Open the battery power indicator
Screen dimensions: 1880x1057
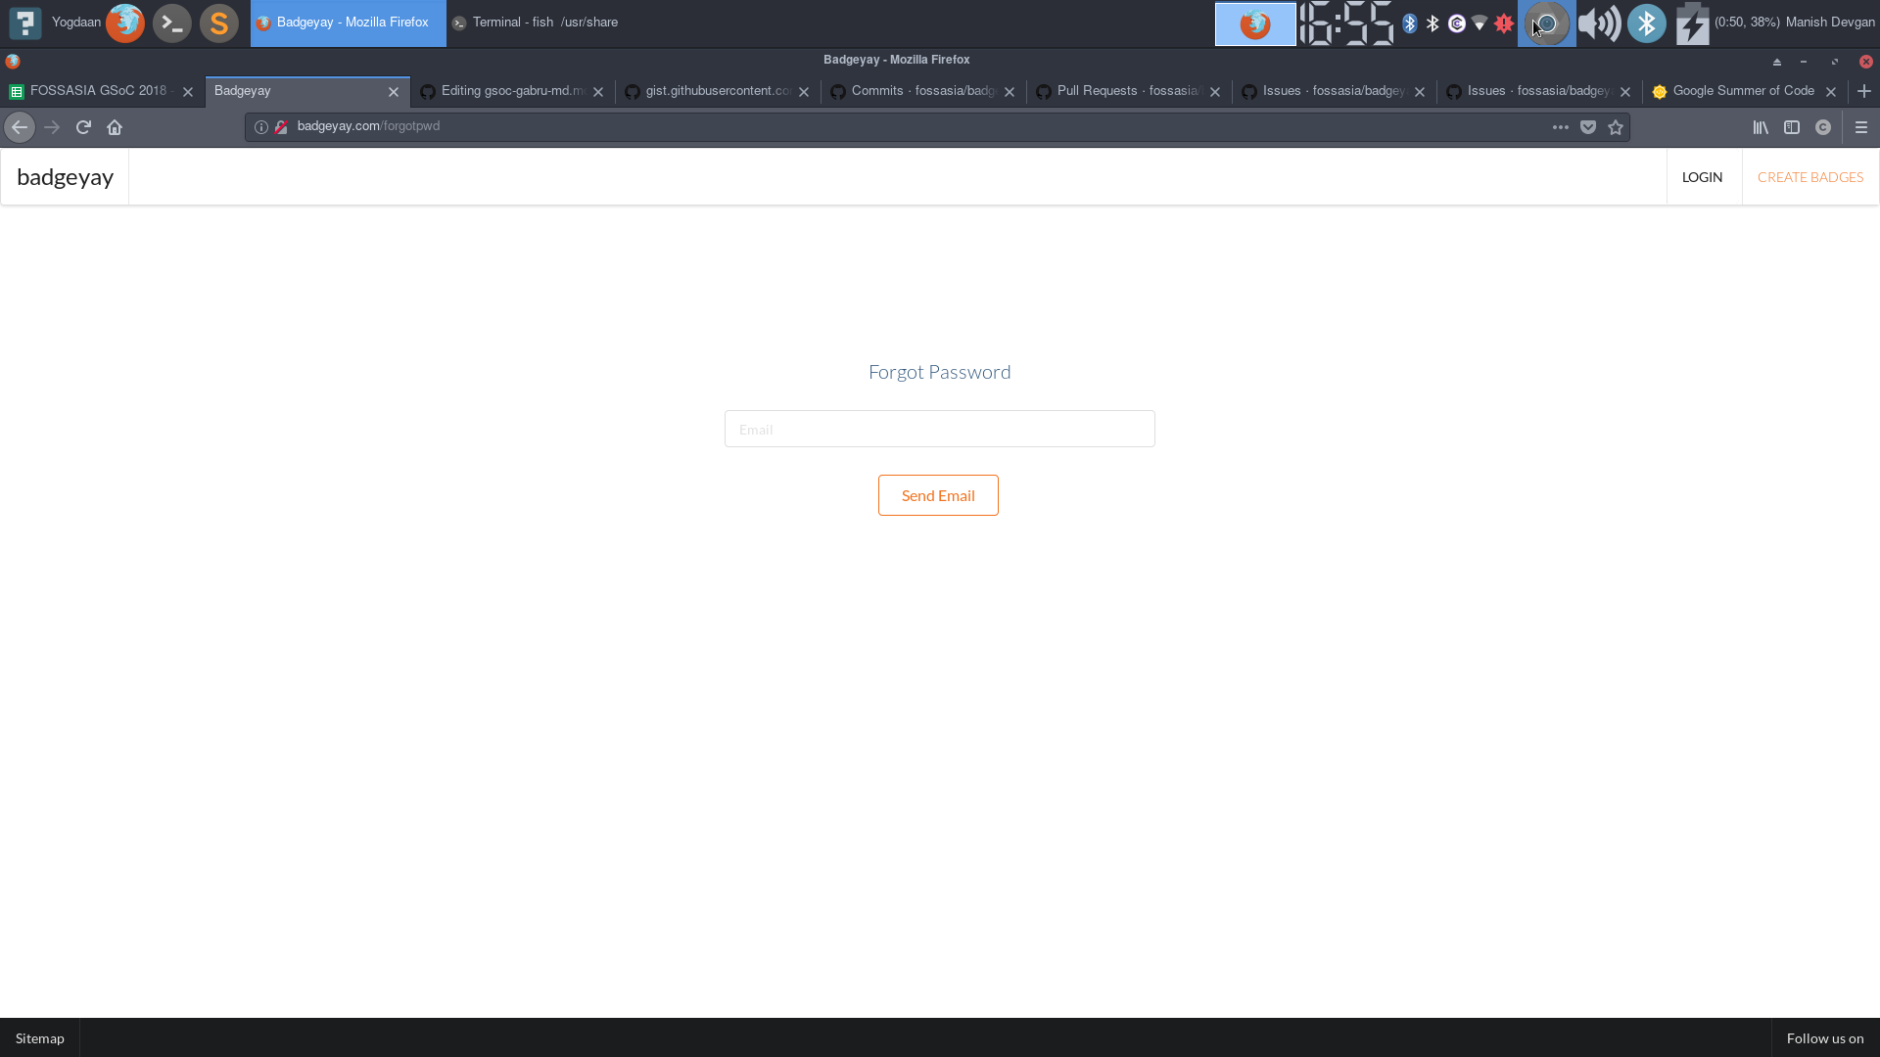(1692, 23)
